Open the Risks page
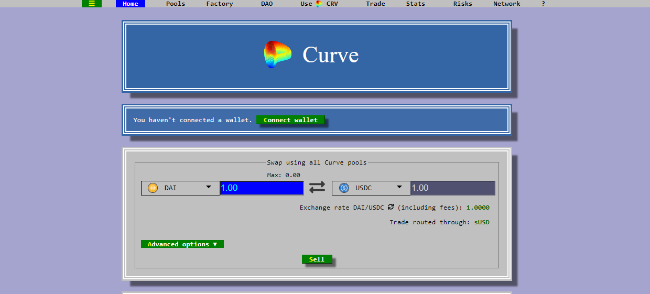Viewport: 650px width, 294px height. [463, 4]
